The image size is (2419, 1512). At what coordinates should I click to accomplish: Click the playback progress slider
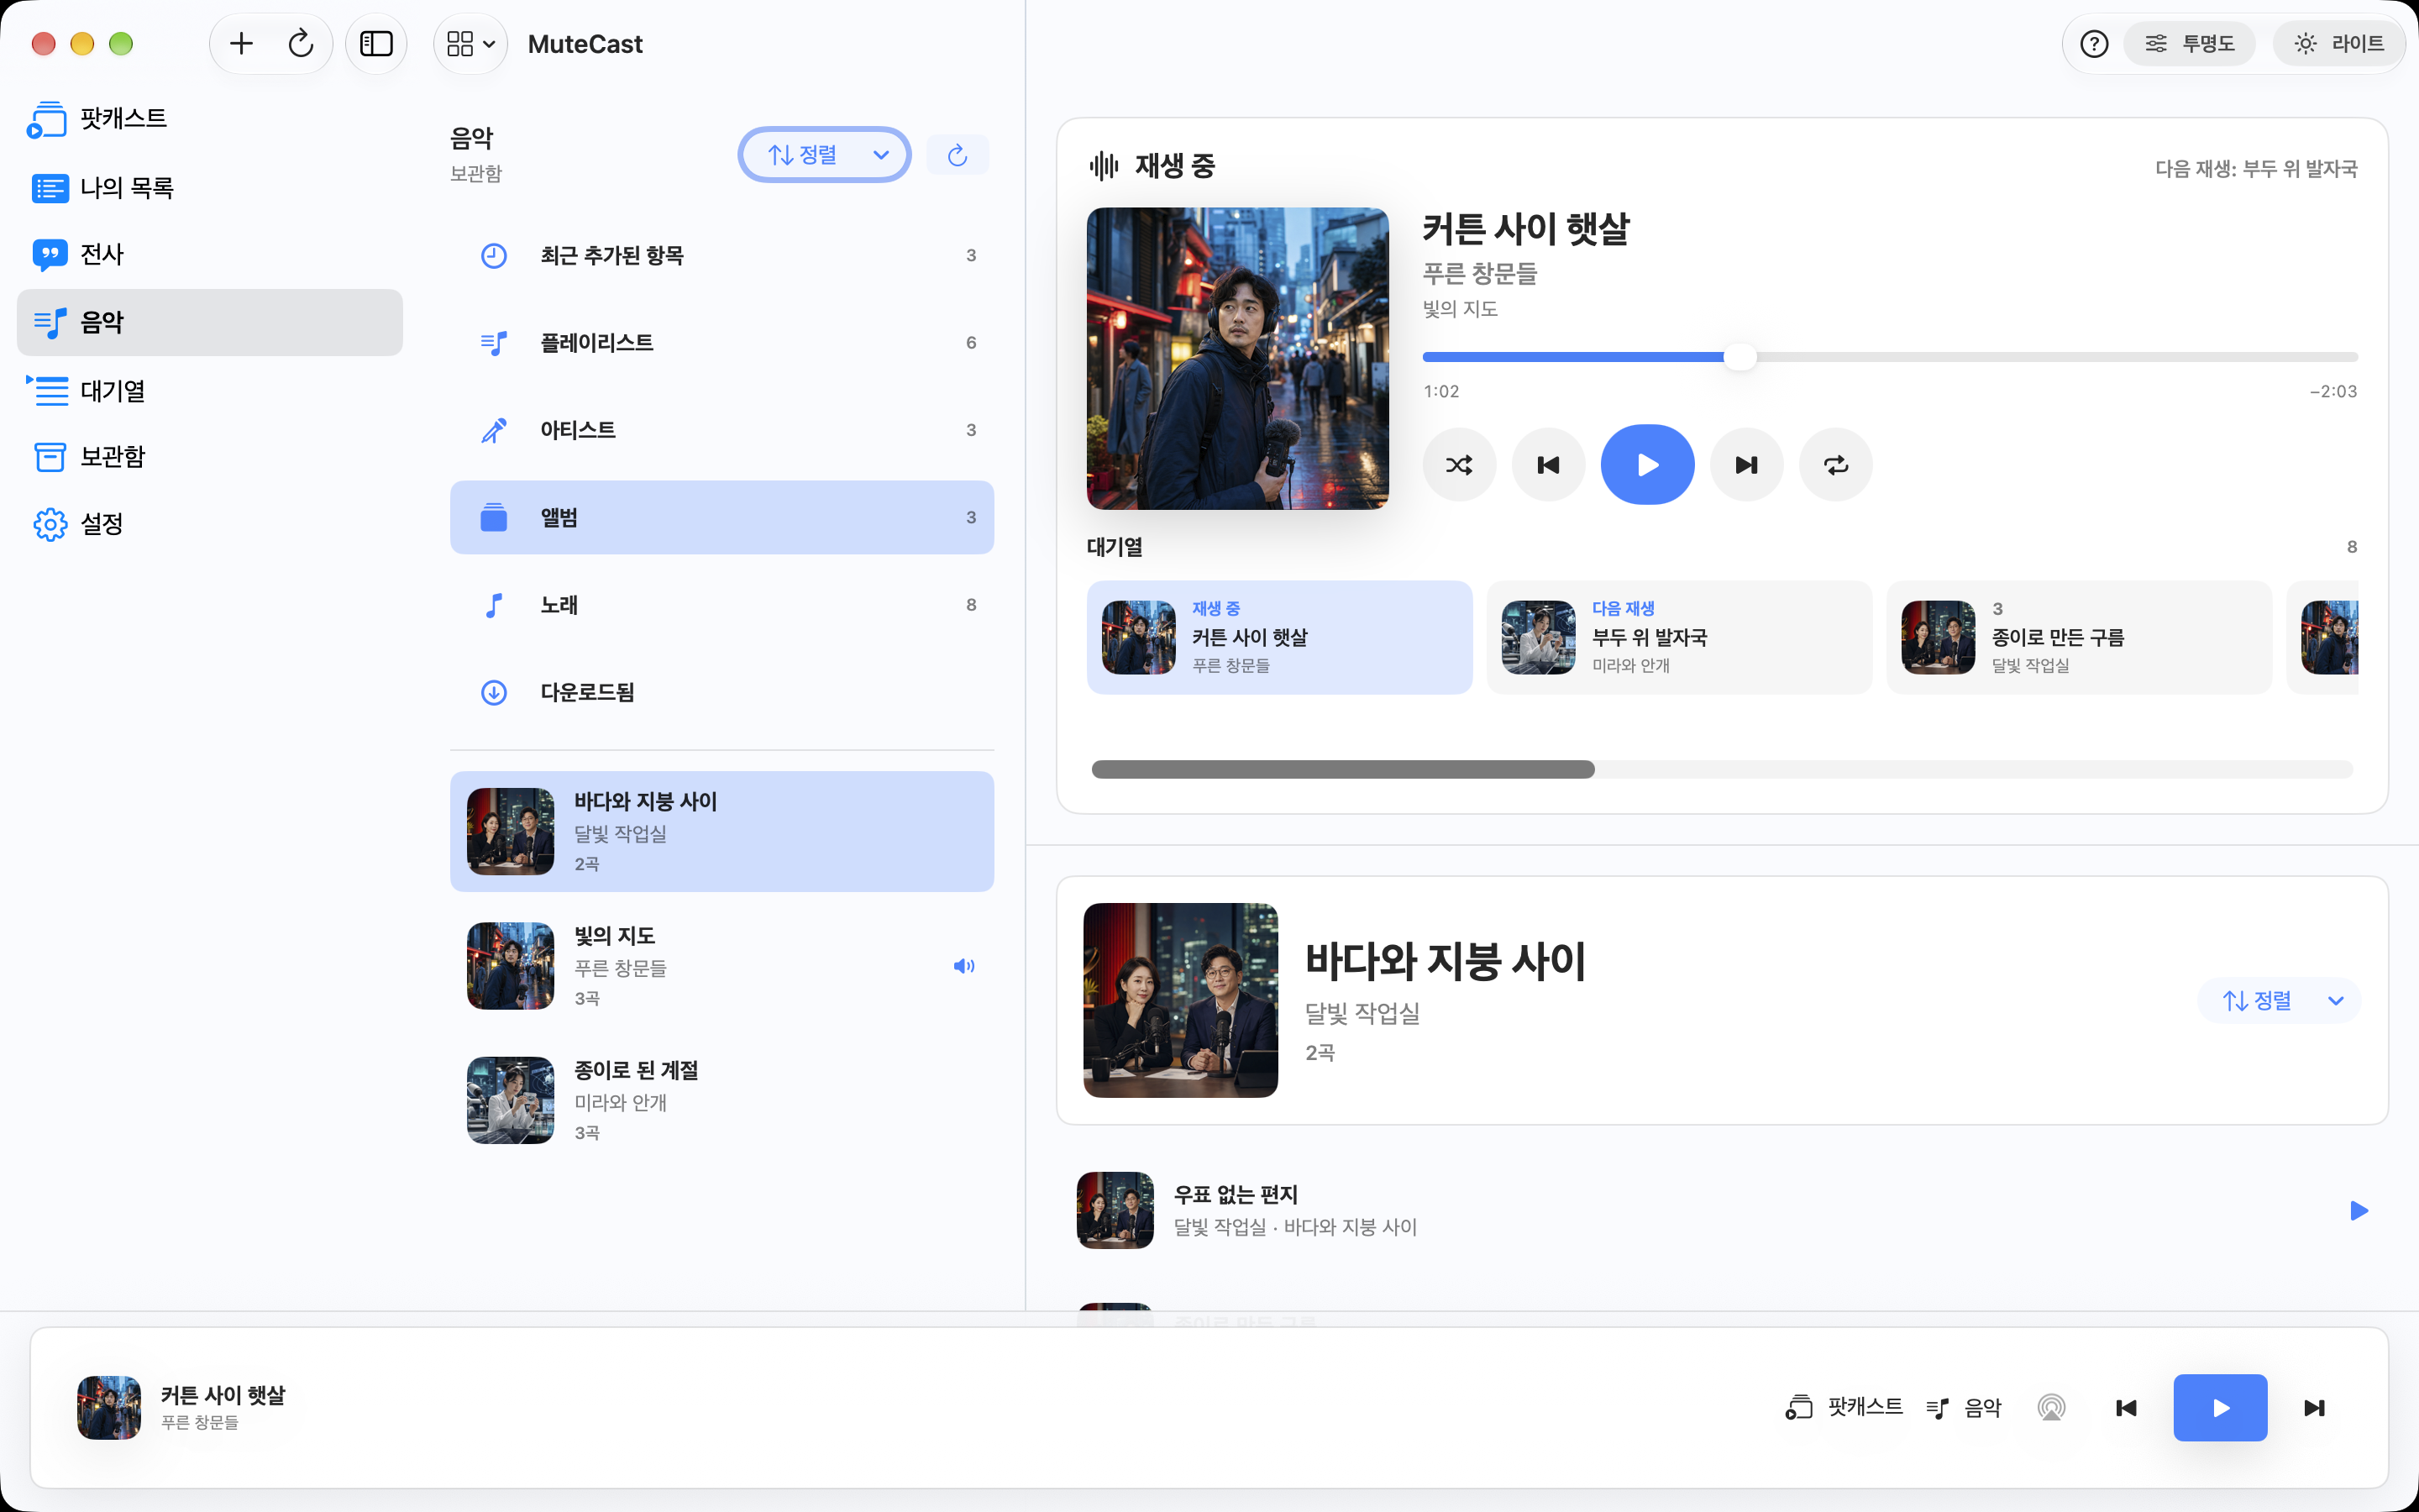pyautogui.click(x=1889, y=357)
